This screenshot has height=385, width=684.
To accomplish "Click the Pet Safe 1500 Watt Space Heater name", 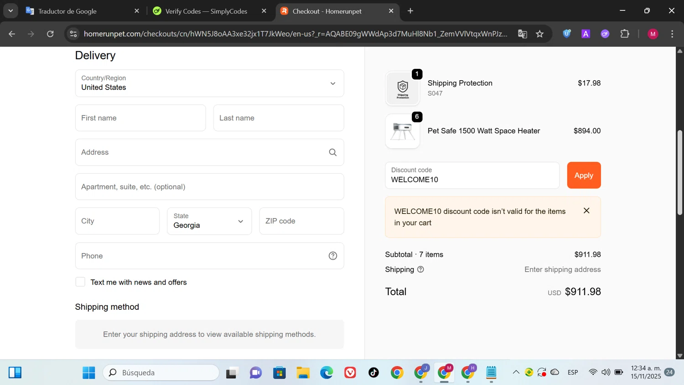I will (x=484, y=131).
